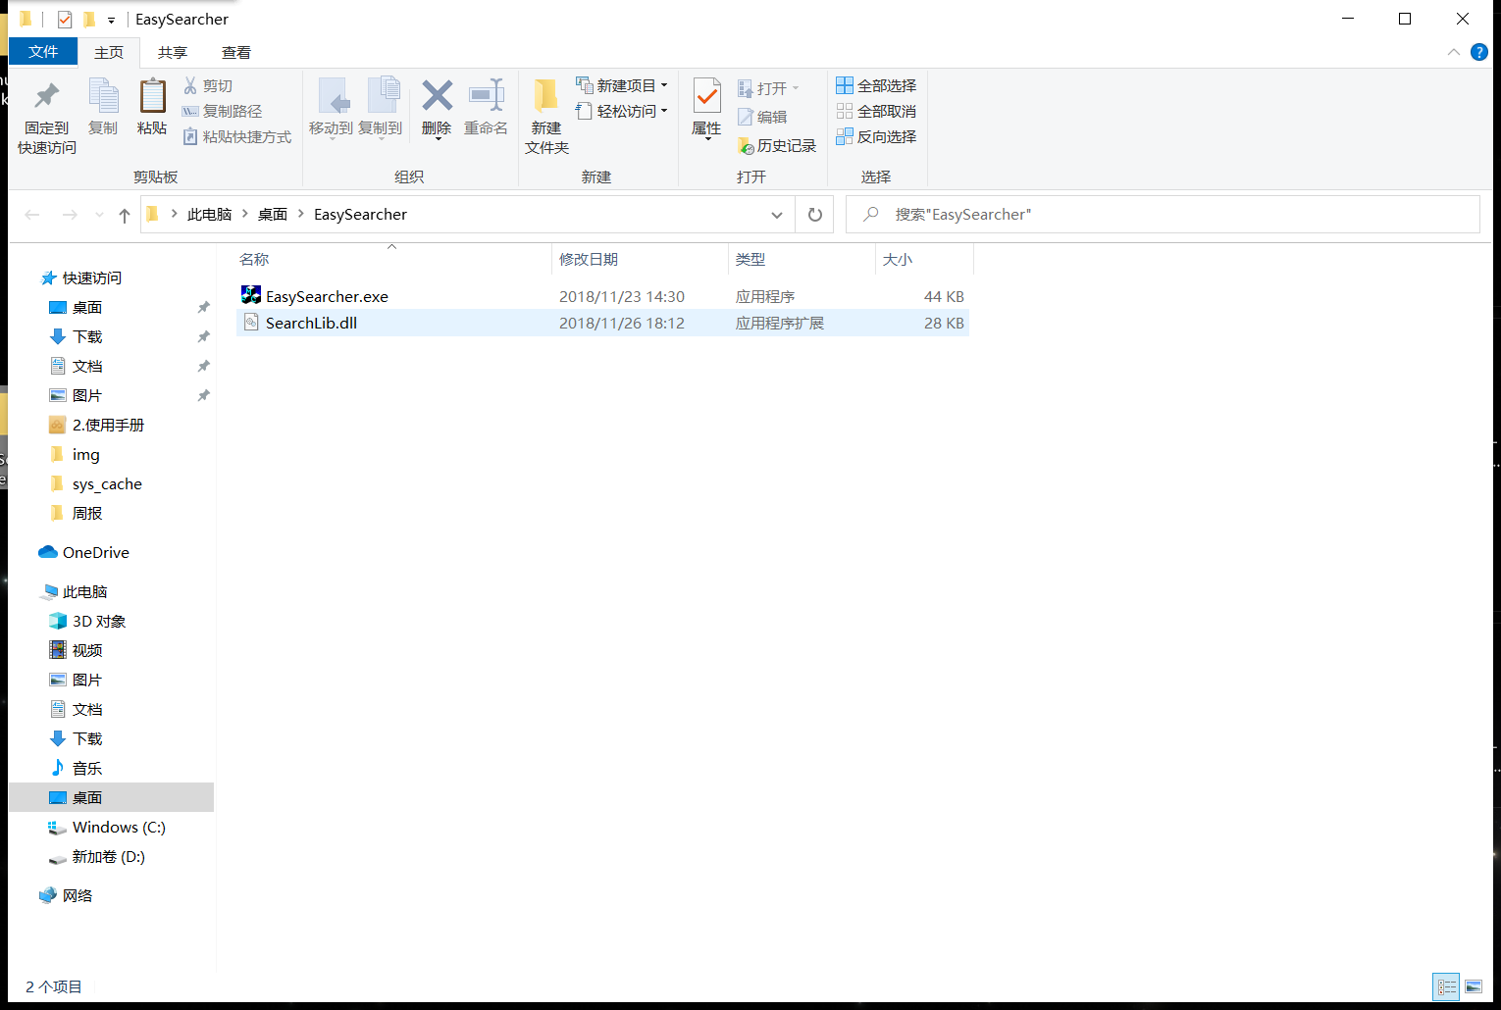Create a folder with 新建文件夹 icon

pos(546,111)
